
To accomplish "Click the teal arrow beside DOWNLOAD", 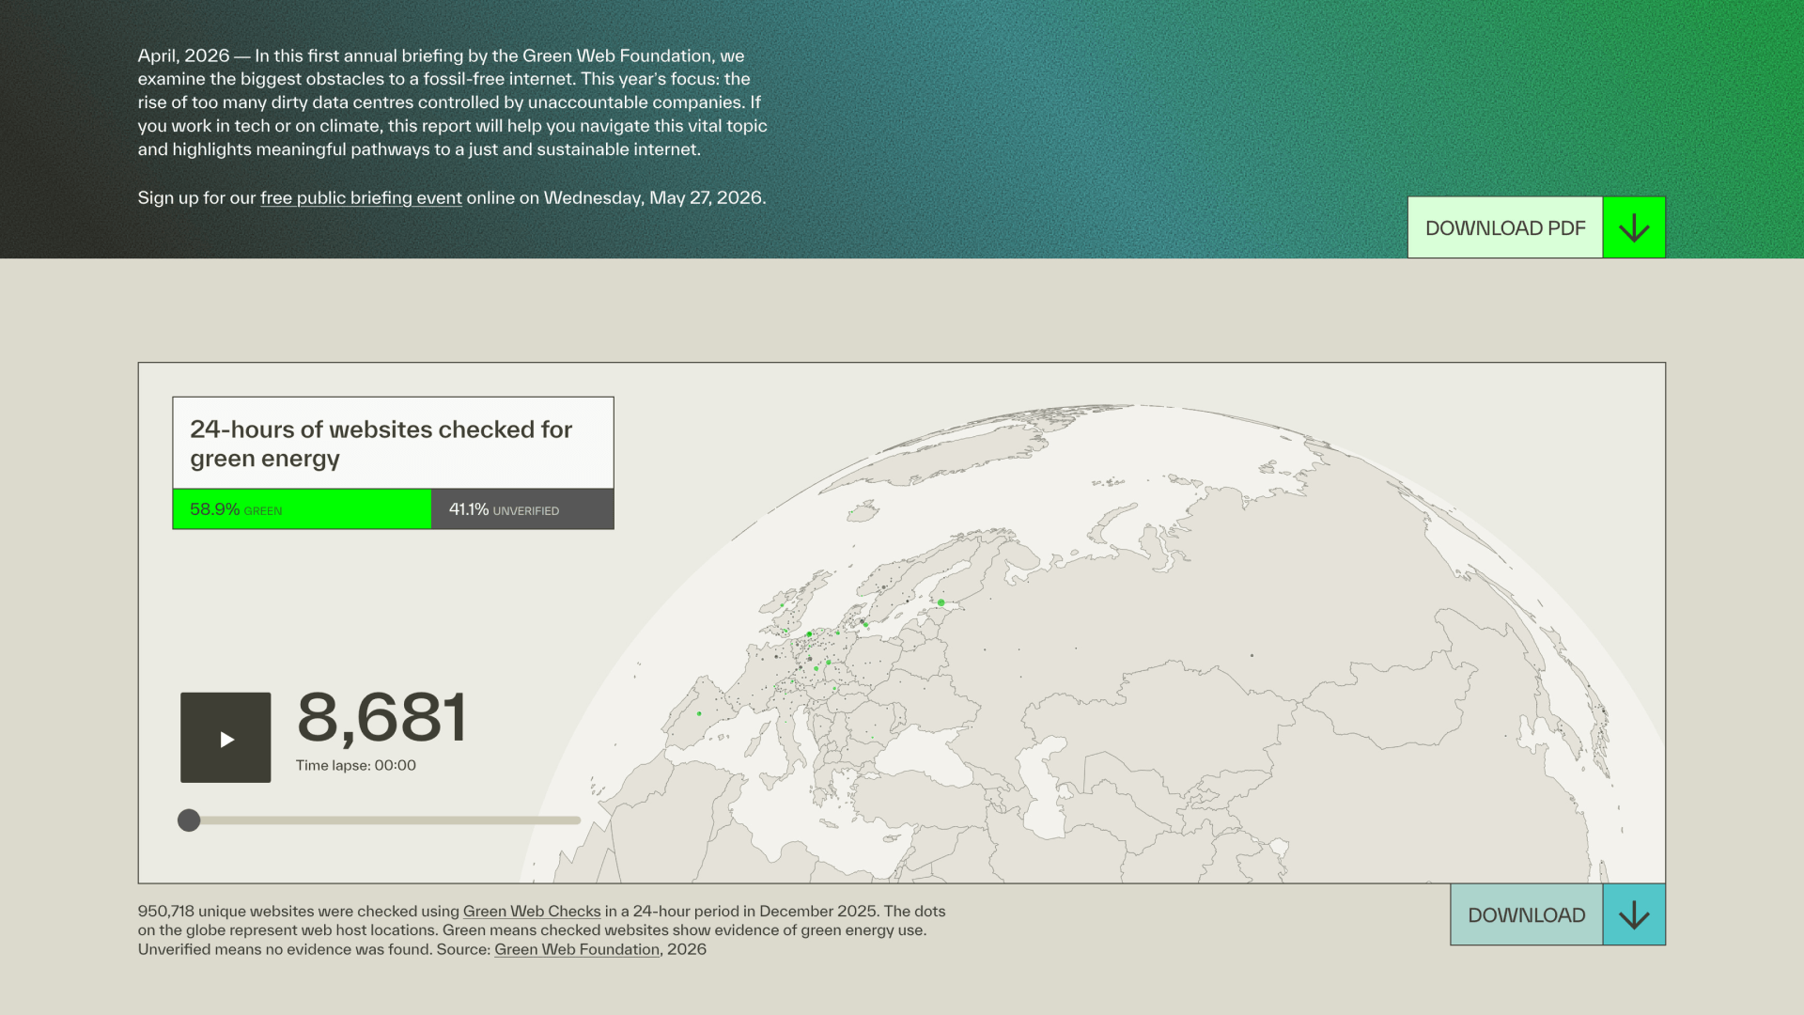I will [x=1634, y=914].
